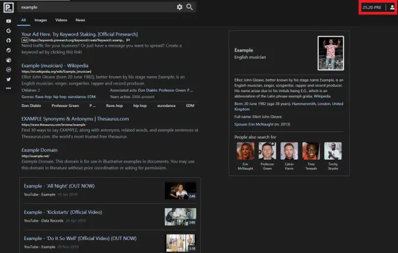Open the user account profile icon
This screenshot has width=398, height=253.
tap(392, 7)
